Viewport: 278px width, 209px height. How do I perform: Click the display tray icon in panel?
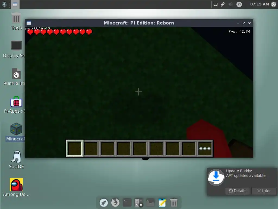tap(215, 4)
